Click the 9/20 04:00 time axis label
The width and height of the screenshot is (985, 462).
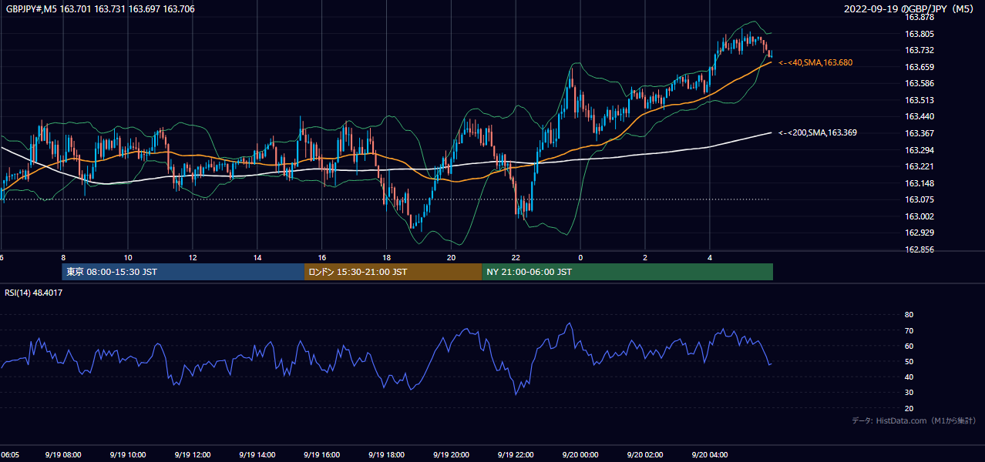(x=710, y=455)
